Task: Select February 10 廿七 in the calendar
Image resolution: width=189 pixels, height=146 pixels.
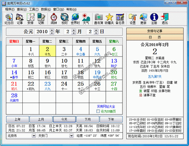Action: point(64,62)
